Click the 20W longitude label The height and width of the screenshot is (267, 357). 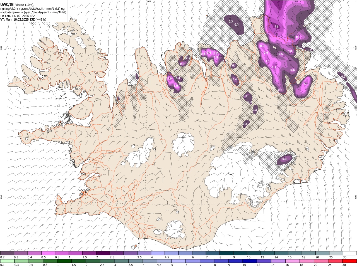point(148,1)
